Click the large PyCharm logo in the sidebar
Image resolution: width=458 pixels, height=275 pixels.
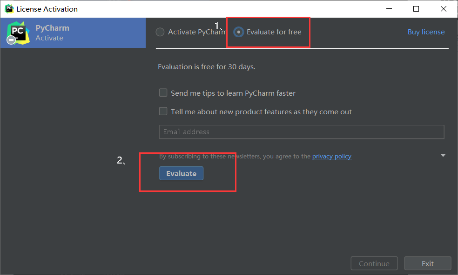click(18, 32)
